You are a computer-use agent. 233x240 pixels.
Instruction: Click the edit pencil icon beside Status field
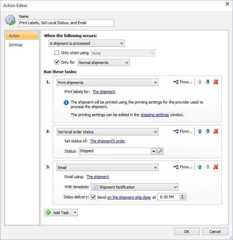[x=160, y=151]
